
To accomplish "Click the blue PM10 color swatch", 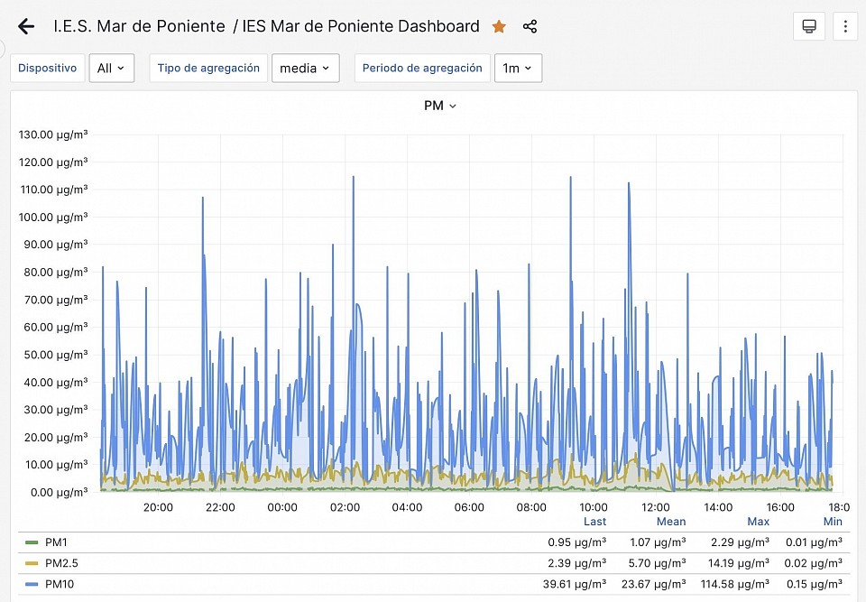I will pyautogui.click(x=32, y=584).
